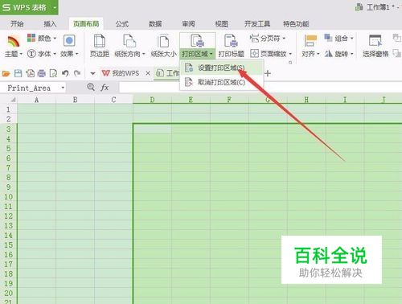The height and width of the screenshot is (304, 402).
Task: Click the Print icon in quick toolbar
Action: point(42,73)
